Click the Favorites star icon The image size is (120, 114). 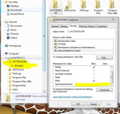click(6, 2)
